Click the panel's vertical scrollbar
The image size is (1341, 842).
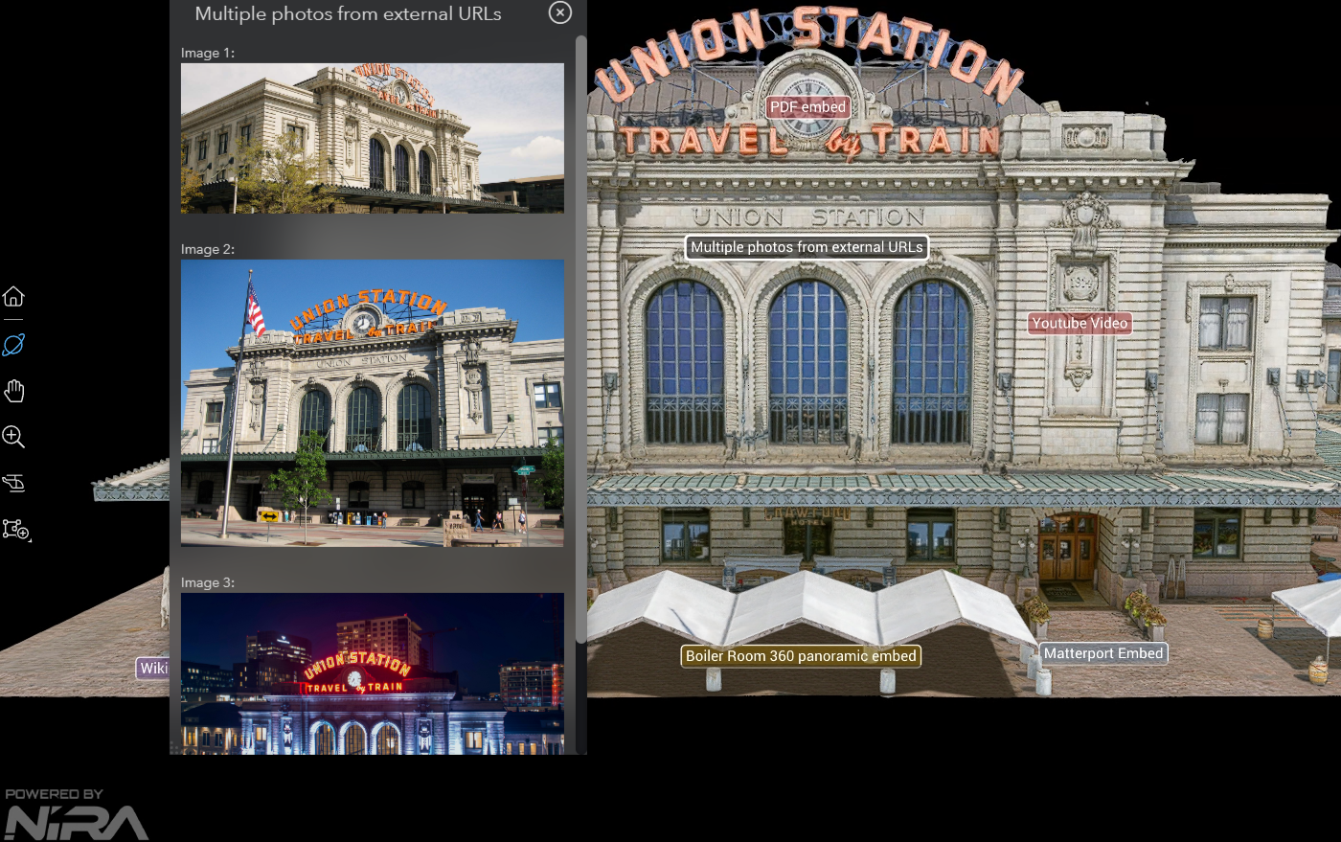[x=580, y=340]
